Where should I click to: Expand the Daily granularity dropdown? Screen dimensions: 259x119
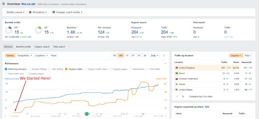tap(154, 55)
